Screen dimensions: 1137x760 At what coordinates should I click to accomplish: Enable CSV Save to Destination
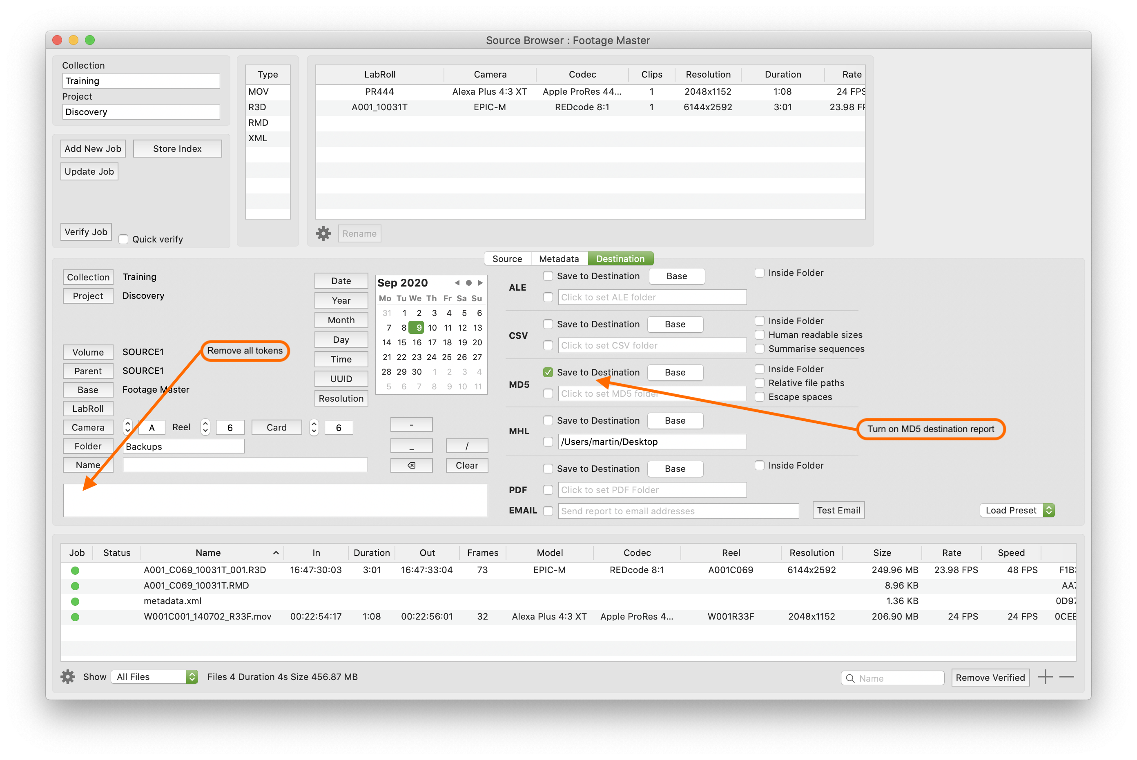click(548, 324)
